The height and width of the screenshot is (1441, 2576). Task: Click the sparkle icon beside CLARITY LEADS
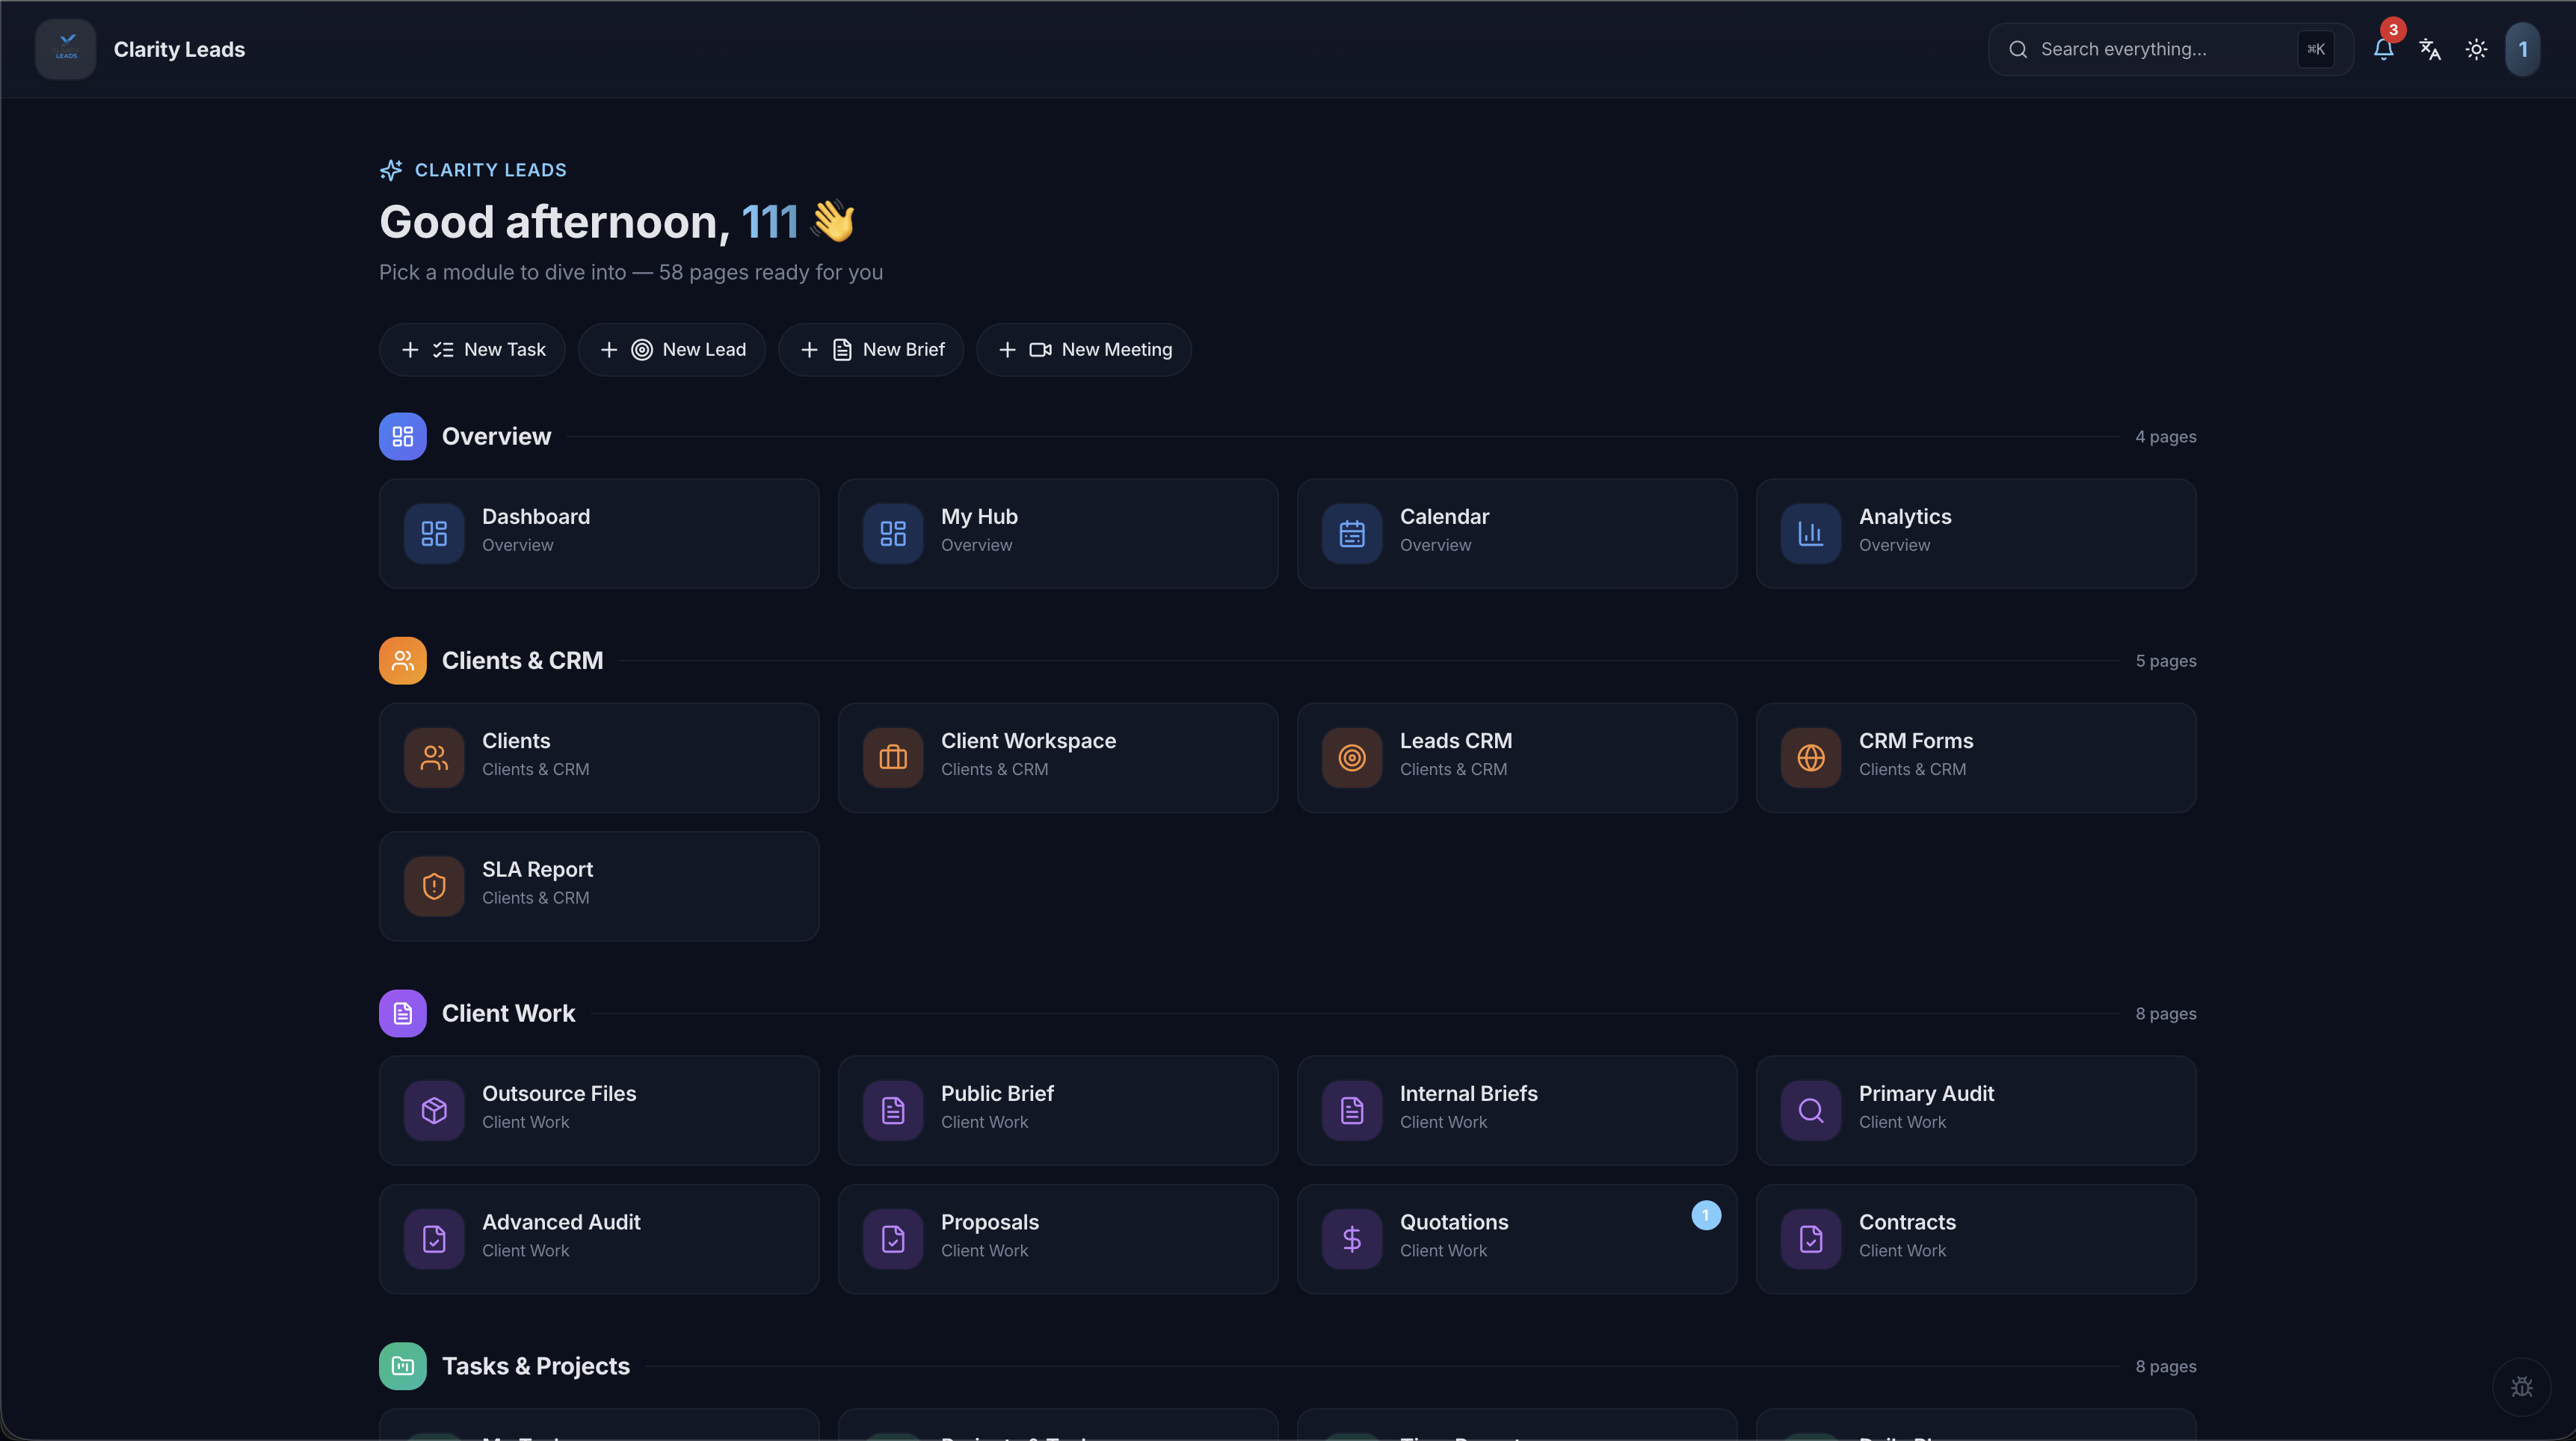click(x=391, y=170)
